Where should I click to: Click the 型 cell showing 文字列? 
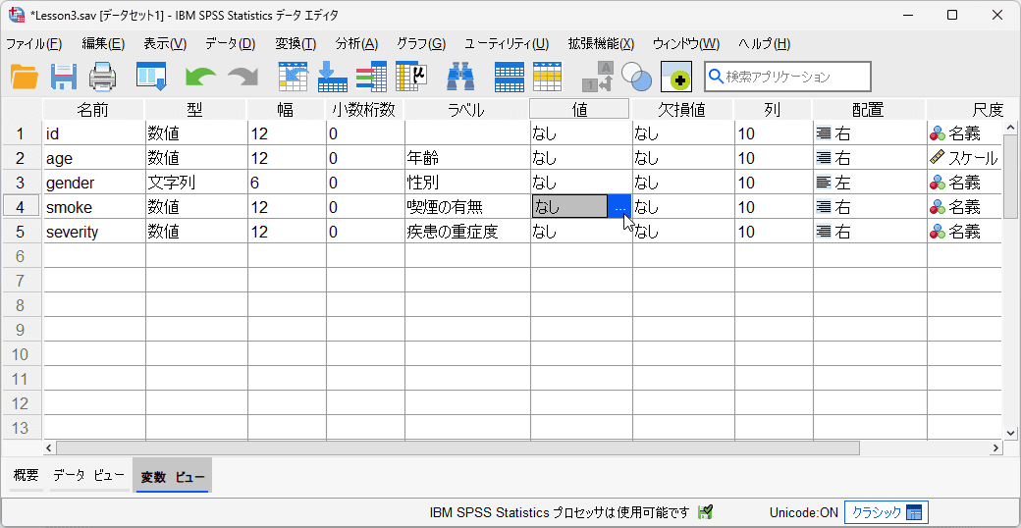[x=196, y=183]
